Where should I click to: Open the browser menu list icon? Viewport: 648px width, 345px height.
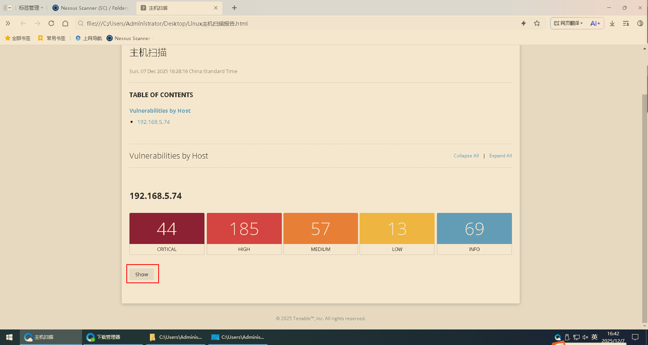click(x=626, y=23)
